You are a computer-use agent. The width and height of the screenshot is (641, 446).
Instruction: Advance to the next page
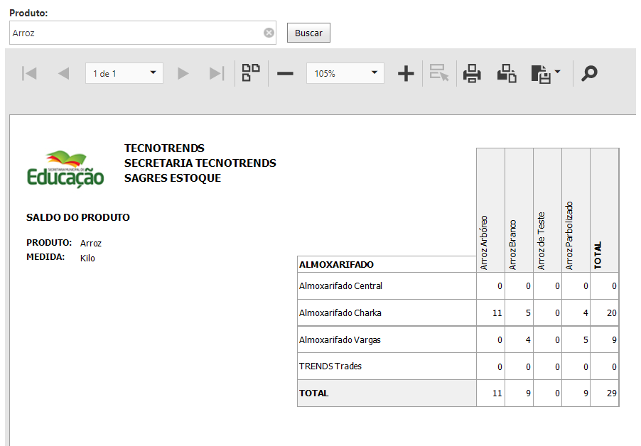click(x=183, y=73)
